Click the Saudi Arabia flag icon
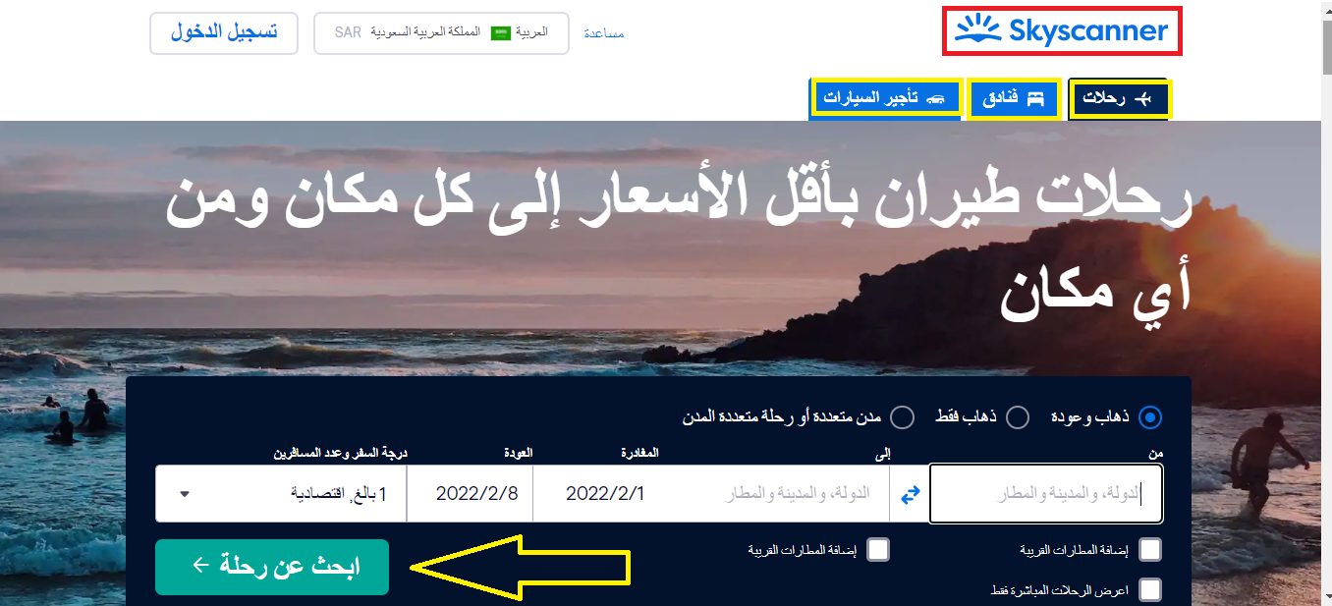This screenshot has width=1332, height=606. pyautogui.click(x=501, y=33)
